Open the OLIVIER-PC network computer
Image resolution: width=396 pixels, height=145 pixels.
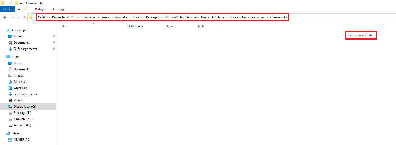click(x=22, y=140)
